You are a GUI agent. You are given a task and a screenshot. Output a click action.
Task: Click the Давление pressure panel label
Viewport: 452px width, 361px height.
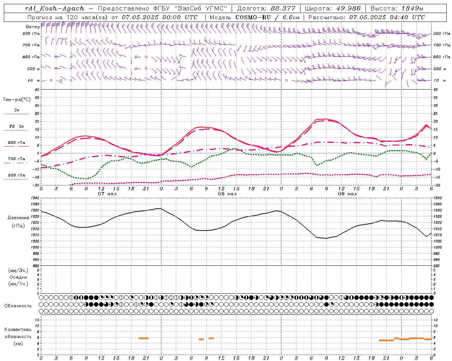pyautogui.click(x=18, y=218)
